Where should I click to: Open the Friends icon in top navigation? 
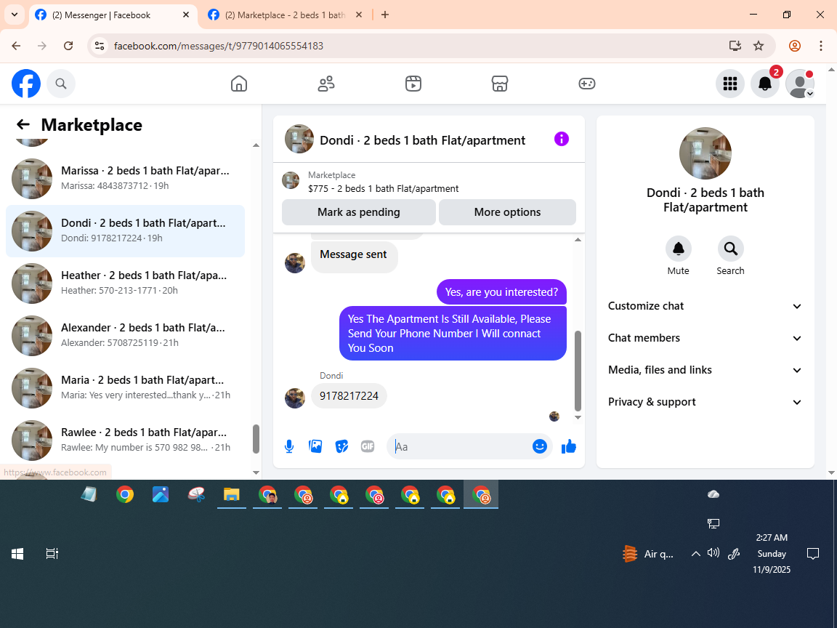pyautogui.click(x=326, y=84)
